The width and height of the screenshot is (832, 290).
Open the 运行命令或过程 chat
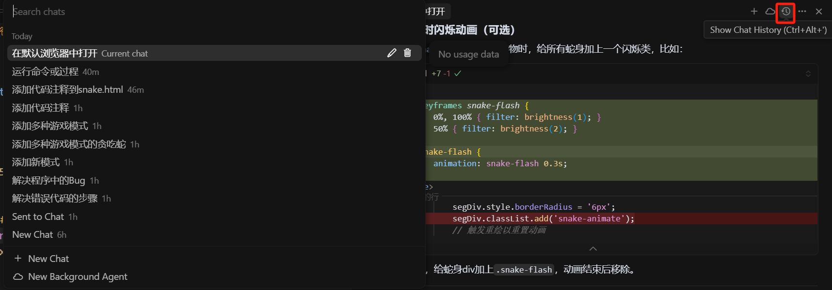45,72
